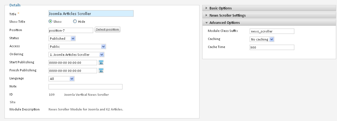Screen dimensions: 337x121
Task: Expand the Basic Options panel
Action: point(269,8)
